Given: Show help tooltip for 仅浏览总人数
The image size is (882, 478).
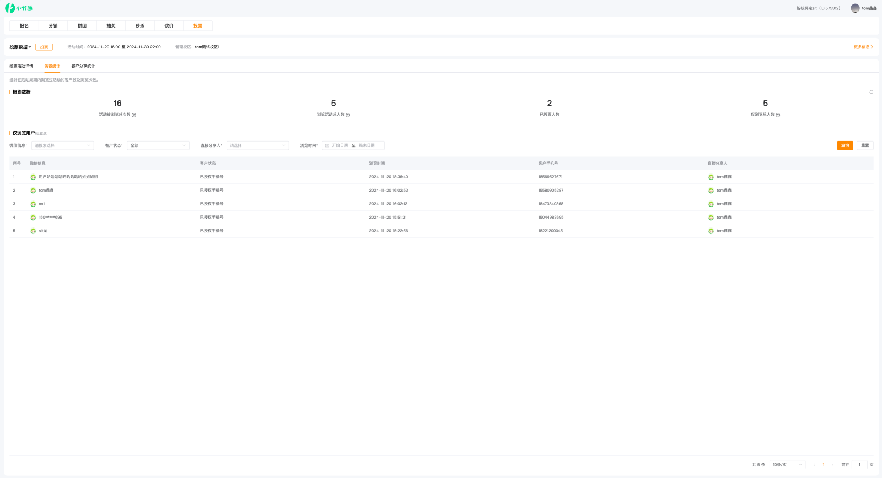Looking at the screenshot, I should pos(778,115).
